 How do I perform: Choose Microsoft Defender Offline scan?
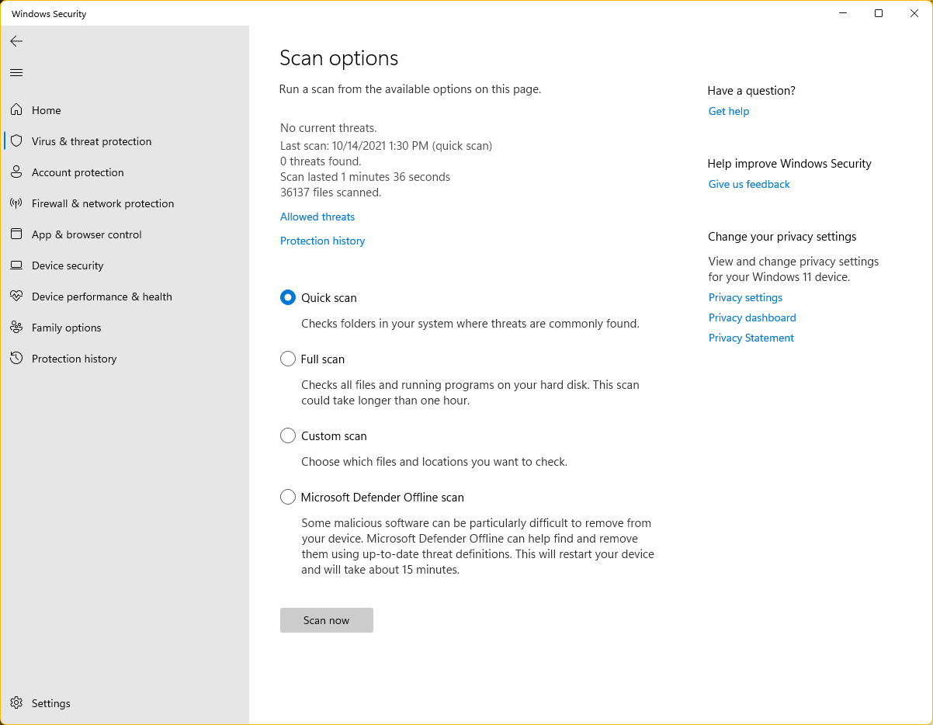click(x=288, y=497)
